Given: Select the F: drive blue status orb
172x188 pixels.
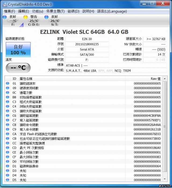Looking at the screenshot, I should tap(5, 17).
